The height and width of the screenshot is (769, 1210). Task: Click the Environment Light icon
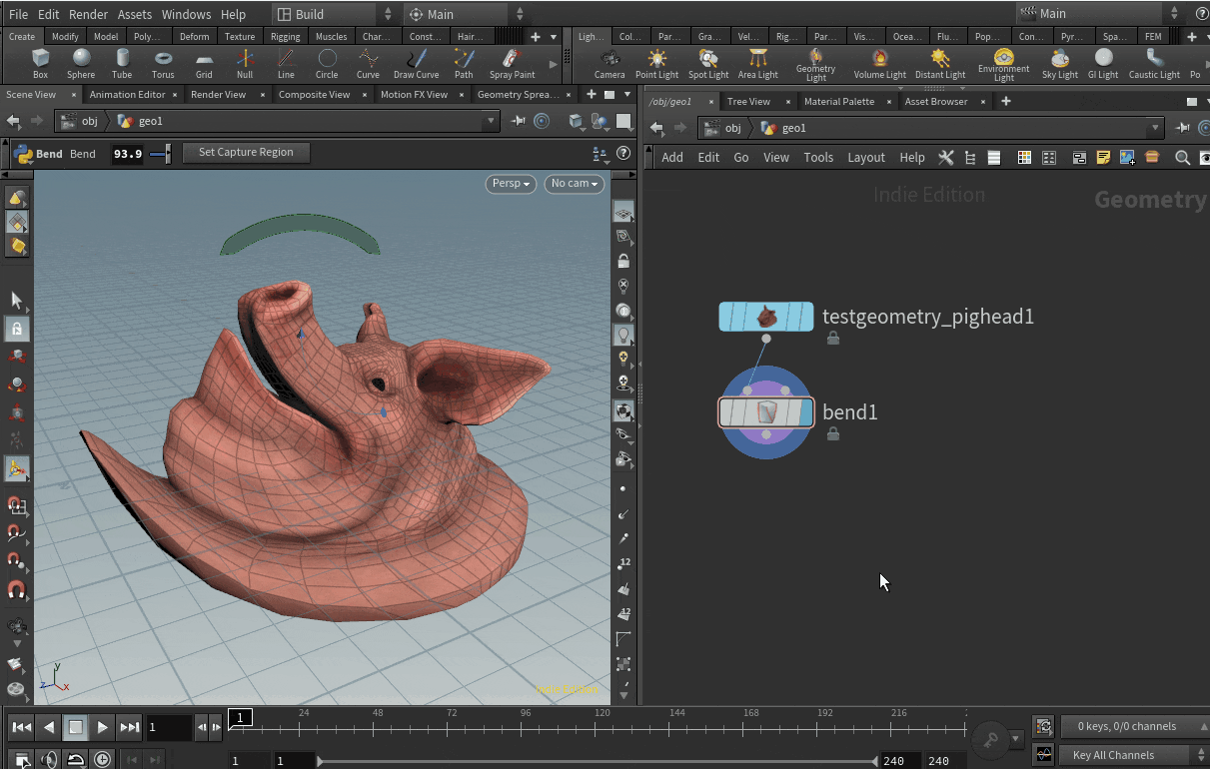coord(1003,62)
